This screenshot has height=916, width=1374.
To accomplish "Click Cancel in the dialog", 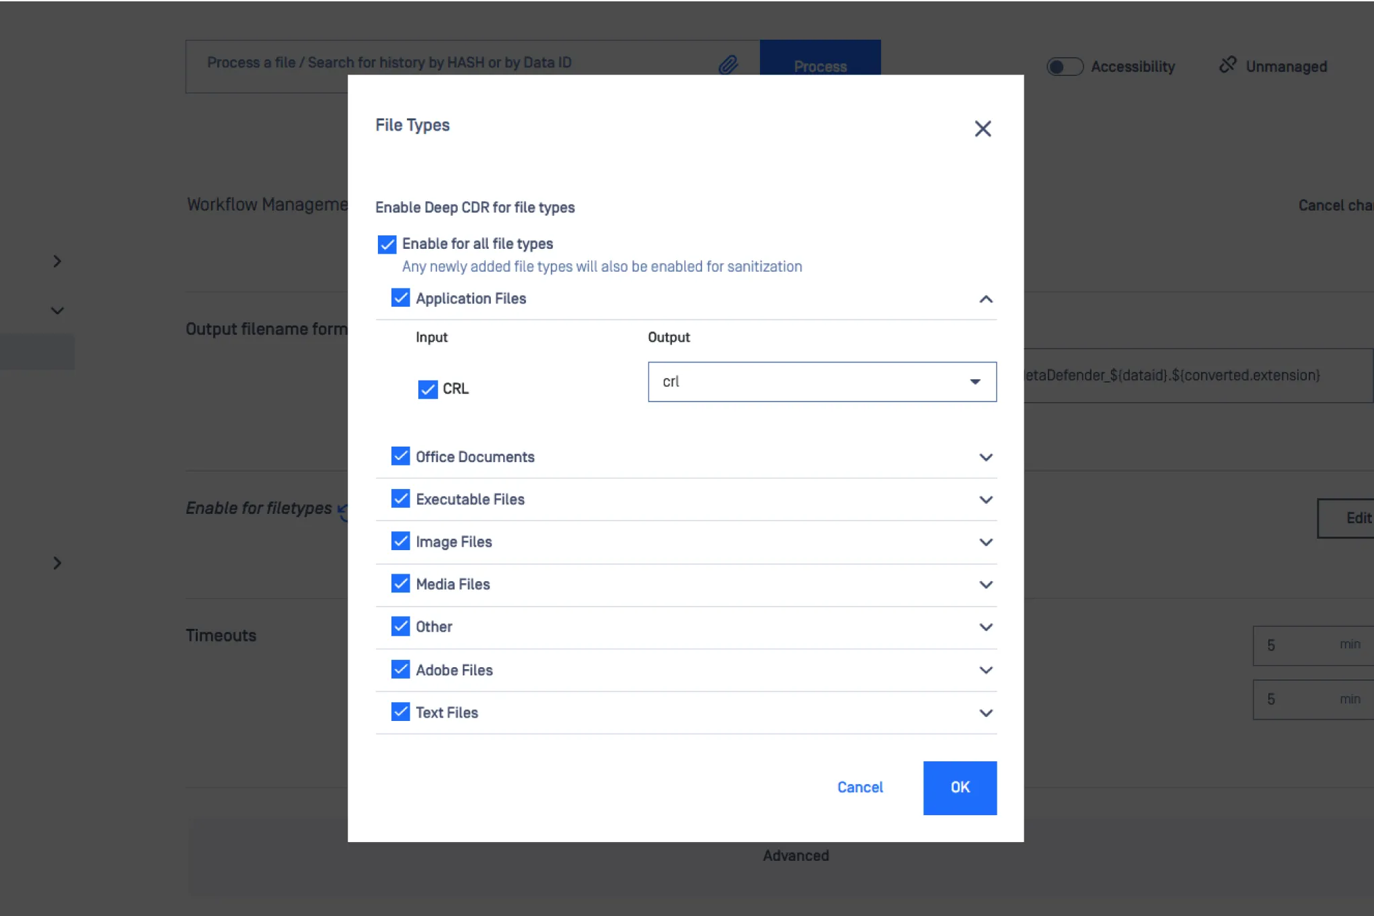I will 860,788.
